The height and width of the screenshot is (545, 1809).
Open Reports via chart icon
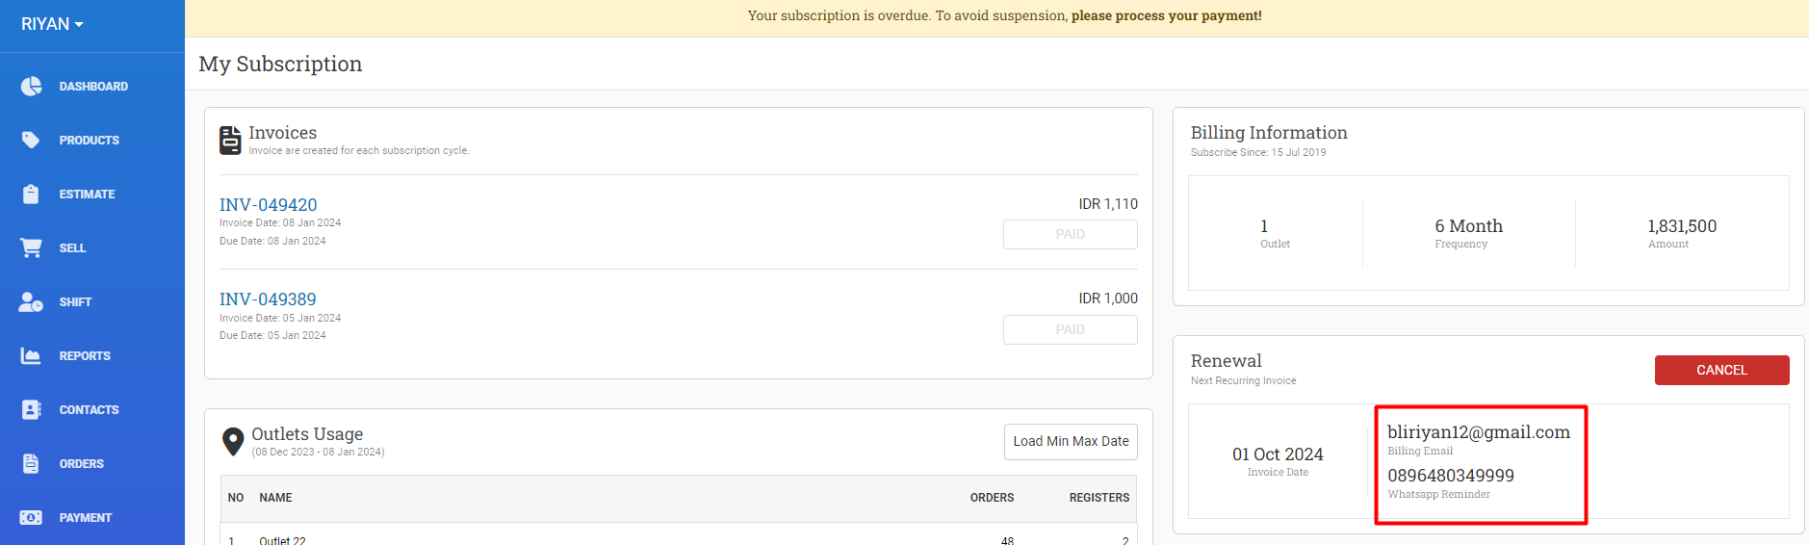pos(31,355)
